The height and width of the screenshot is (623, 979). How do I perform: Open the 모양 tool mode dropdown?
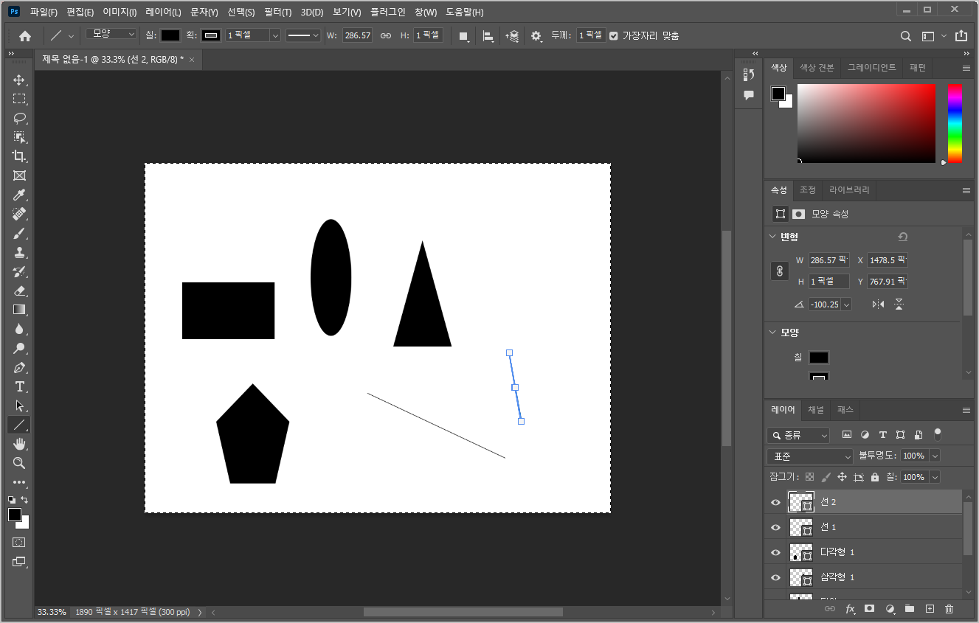tap(111, 34)
